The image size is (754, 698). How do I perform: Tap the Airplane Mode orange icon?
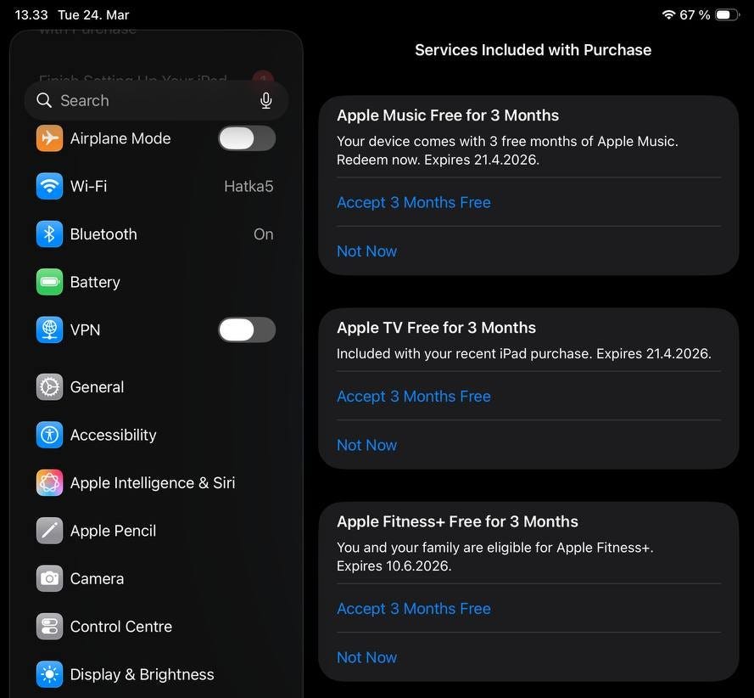pyautogui.click(x=49, y=138)
